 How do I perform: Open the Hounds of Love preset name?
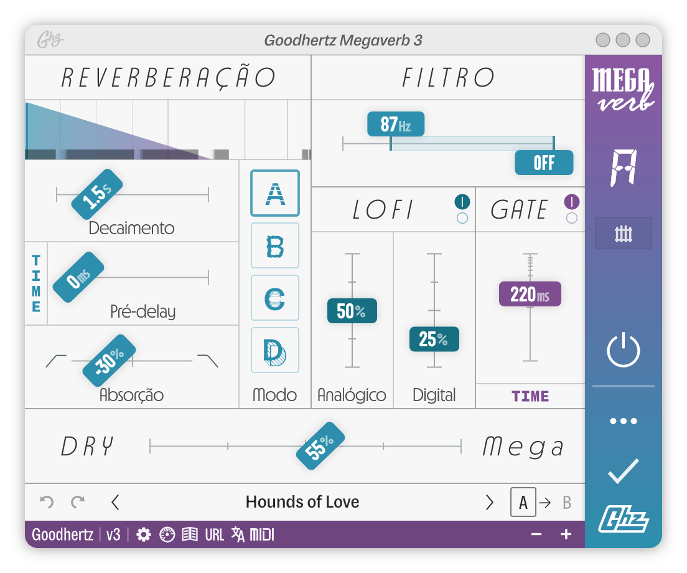tap(303, 502)
